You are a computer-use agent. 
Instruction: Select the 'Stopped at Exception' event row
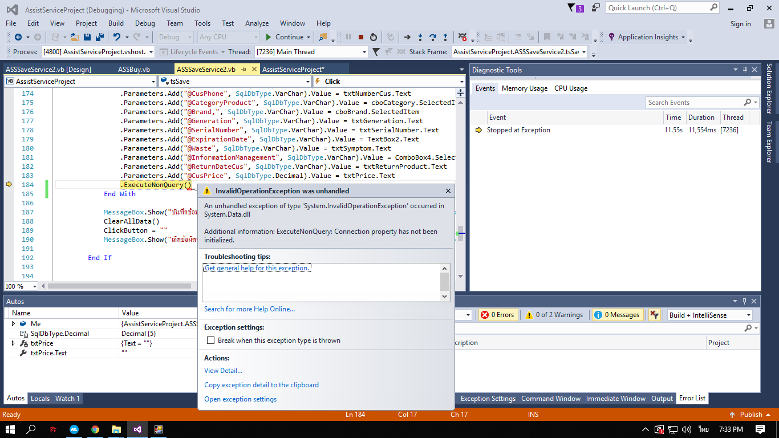(615, 130)
